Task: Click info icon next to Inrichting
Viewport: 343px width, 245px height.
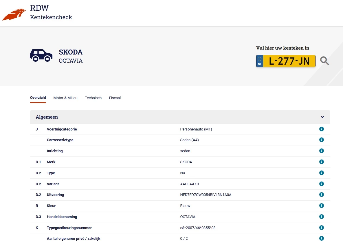Action: coord(321,151)
